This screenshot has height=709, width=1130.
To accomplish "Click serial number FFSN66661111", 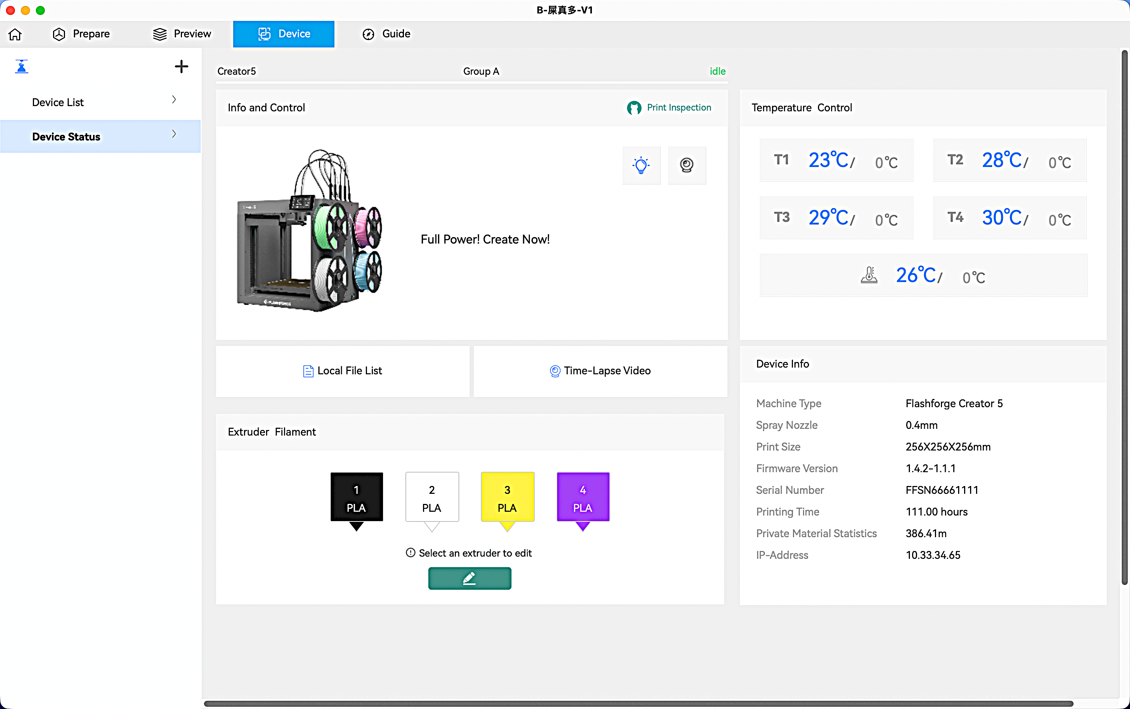I will [x=942, y=490].
